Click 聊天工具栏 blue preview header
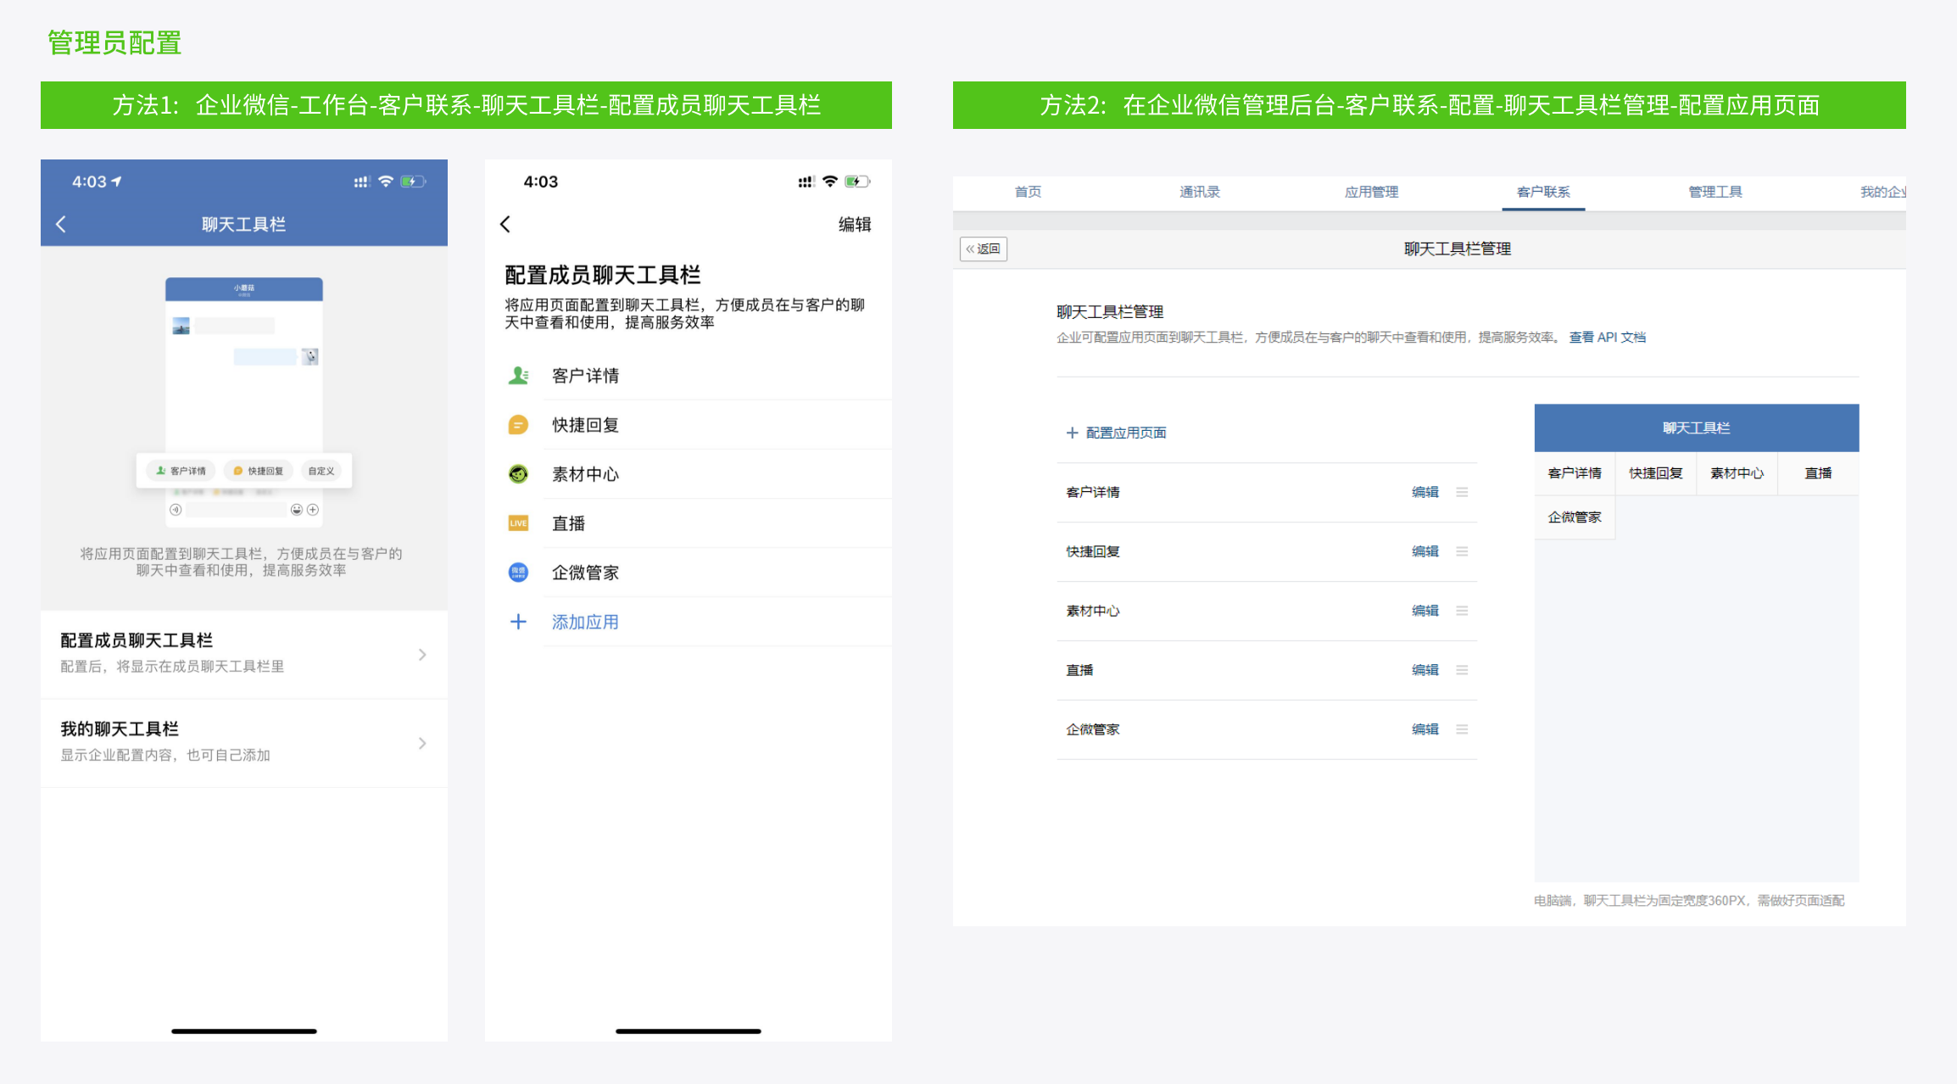Image resolution: width=1957 pixels, height=1084 pixels. (1697, 427)
